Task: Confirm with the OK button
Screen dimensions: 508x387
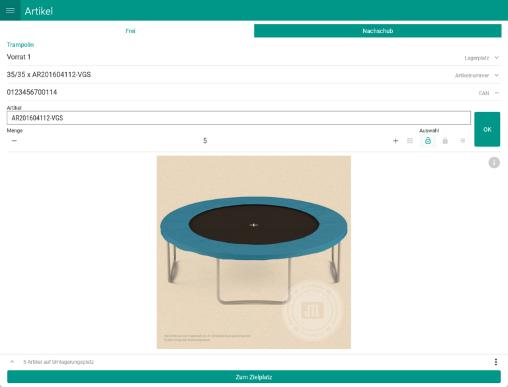Action: coord(487,129)
